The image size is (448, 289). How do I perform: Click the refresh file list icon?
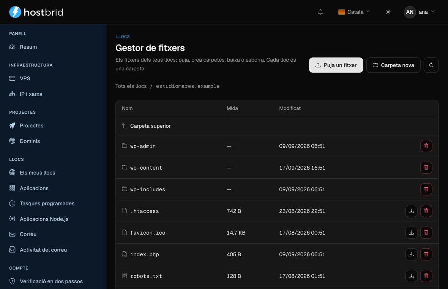[431, 65]
